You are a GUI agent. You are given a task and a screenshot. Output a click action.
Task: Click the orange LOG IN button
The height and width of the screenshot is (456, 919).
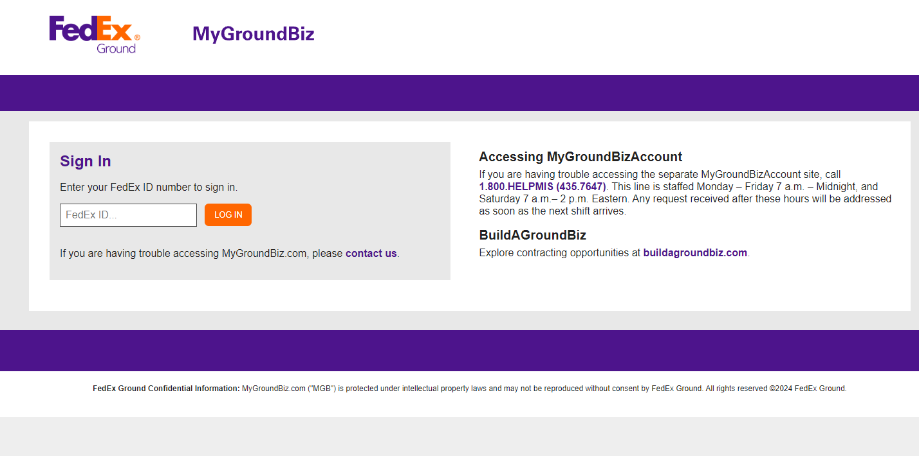228,215
